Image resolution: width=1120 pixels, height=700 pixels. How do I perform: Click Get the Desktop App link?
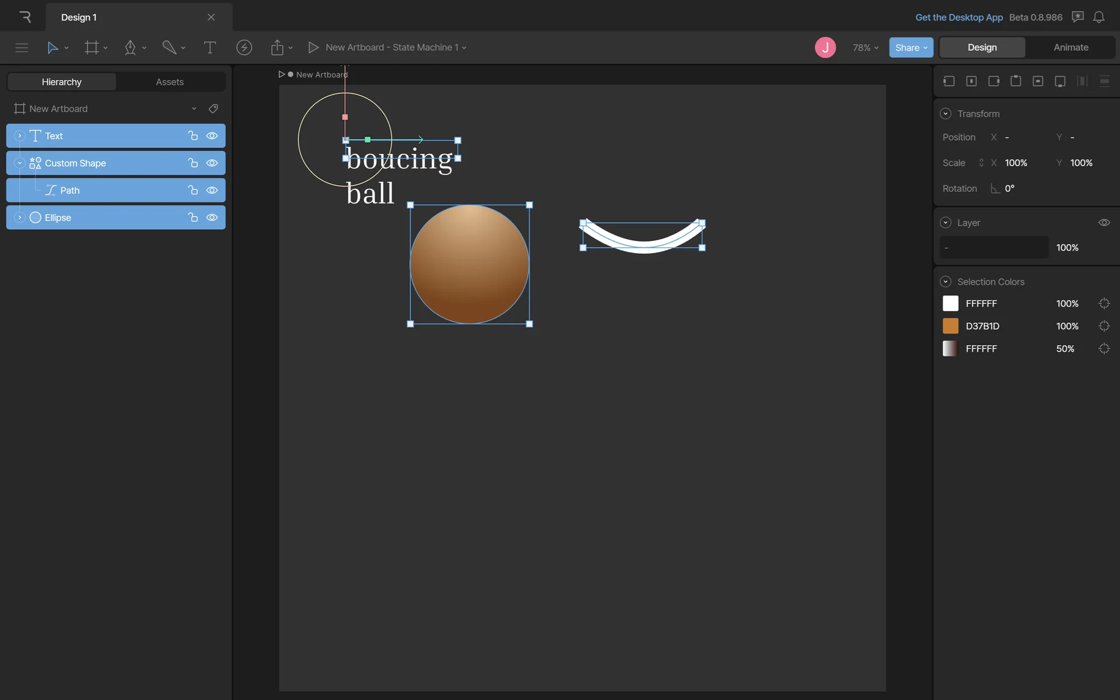[958, 17]
